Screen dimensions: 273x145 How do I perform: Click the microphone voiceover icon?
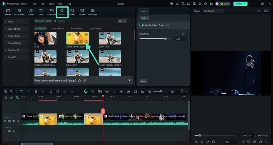coord(121,91)
